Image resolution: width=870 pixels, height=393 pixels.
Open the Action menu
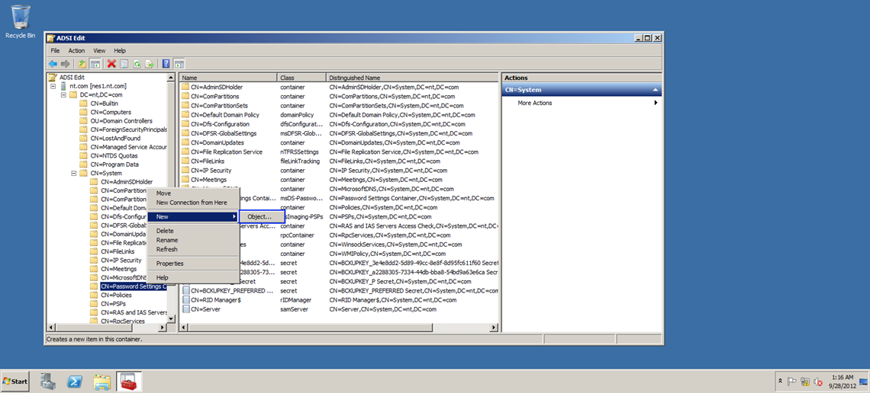coord(76,50)
